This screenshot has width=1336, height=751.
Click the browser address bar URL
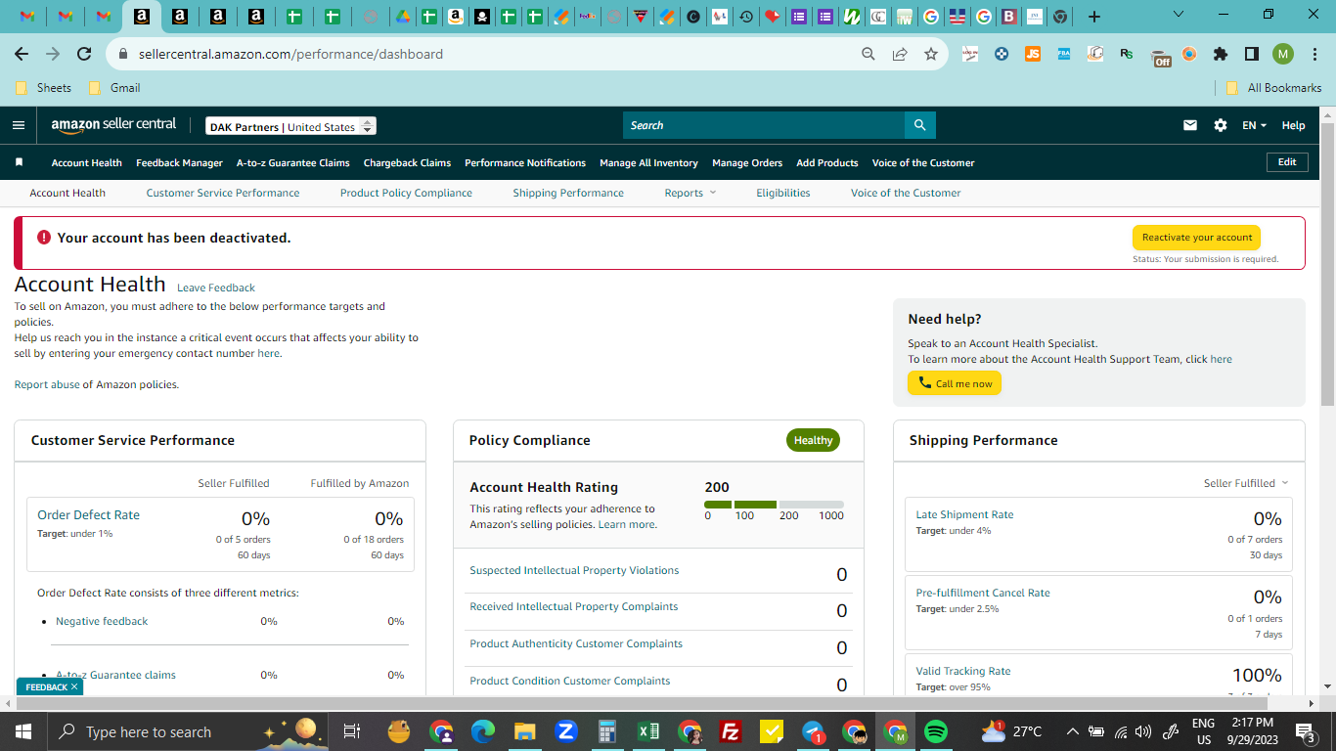click(x=290, y=54)
